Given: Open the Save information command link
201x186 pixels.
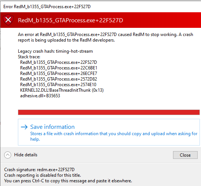Looking at the screenshot, I should [x=109, y=132].
